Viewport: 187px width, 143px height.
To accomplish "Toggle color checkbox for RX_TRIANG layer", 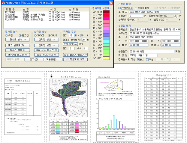I will pyautogui.click(x=50, y=13).
